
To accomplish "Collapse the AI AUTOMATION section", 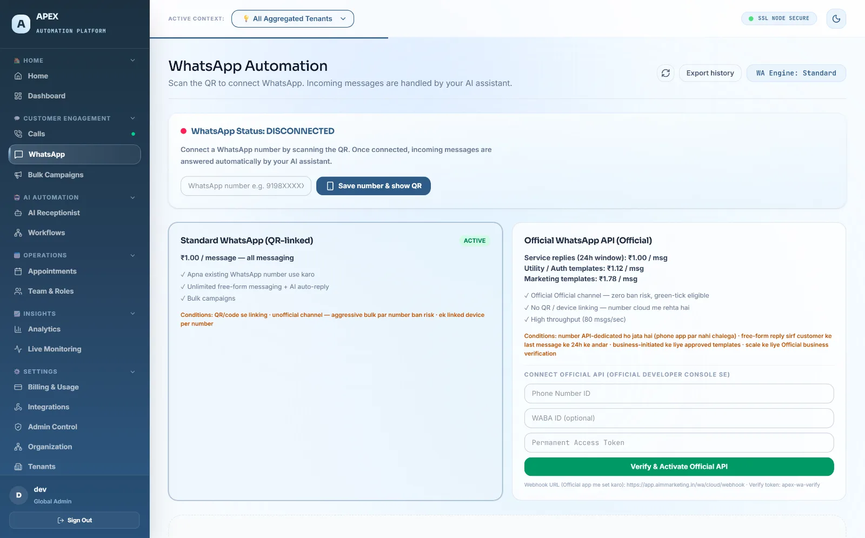I will tap(132, 198).
